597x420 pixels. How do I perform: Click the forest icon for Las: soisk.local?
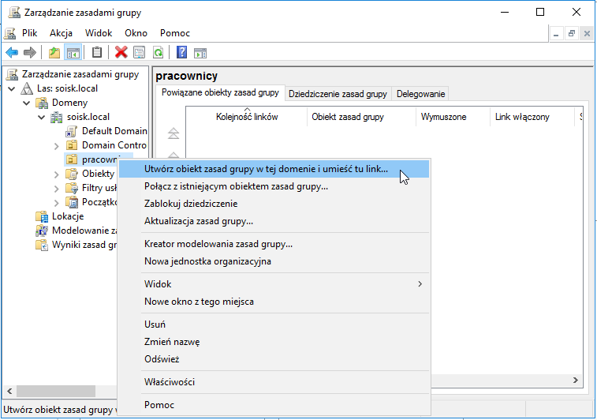[x=27, y=88]
